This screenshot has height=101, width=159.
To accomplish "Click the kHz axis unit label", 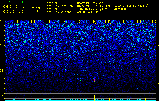I will click(2, 20).
